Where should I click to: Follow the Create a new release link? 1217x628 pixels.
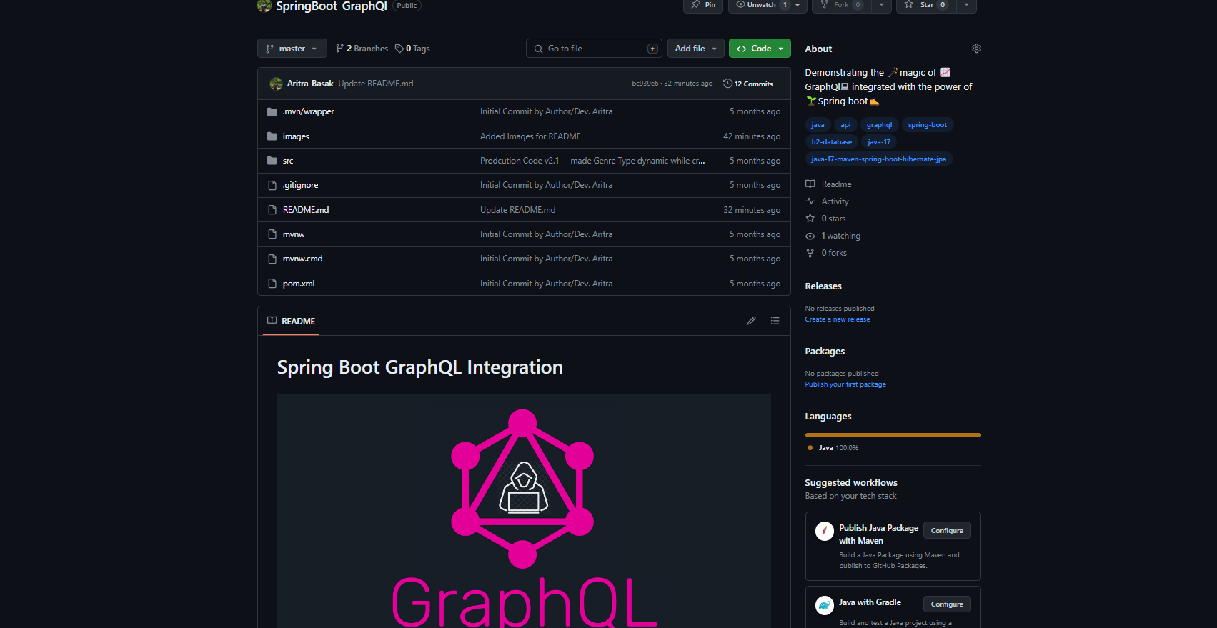tap(838, 319)
